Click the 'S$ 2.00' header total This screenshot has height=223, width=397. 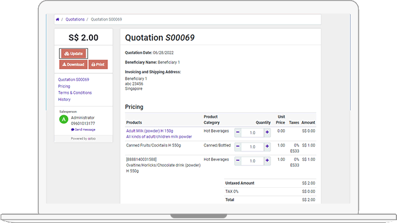[84, 38]
